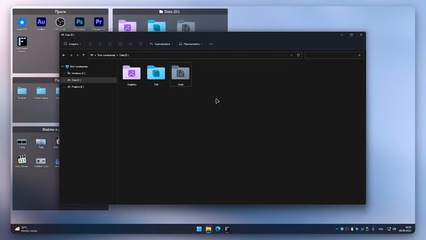
Task: Click the Data (D:) fence title on desktop
Action: pyautogui.click(x=170, y=12)
